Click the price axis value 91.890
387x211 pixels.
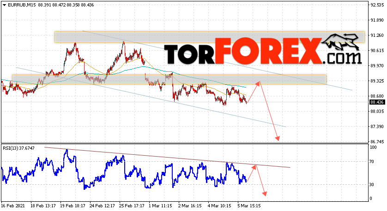[x=377, y=20]
